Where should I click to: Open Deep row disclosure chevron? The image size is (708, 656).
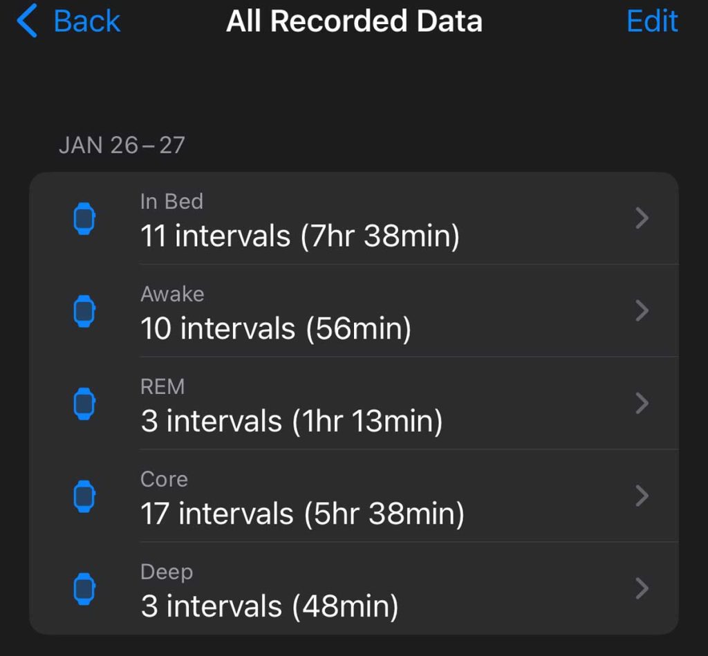pos(642,589)
